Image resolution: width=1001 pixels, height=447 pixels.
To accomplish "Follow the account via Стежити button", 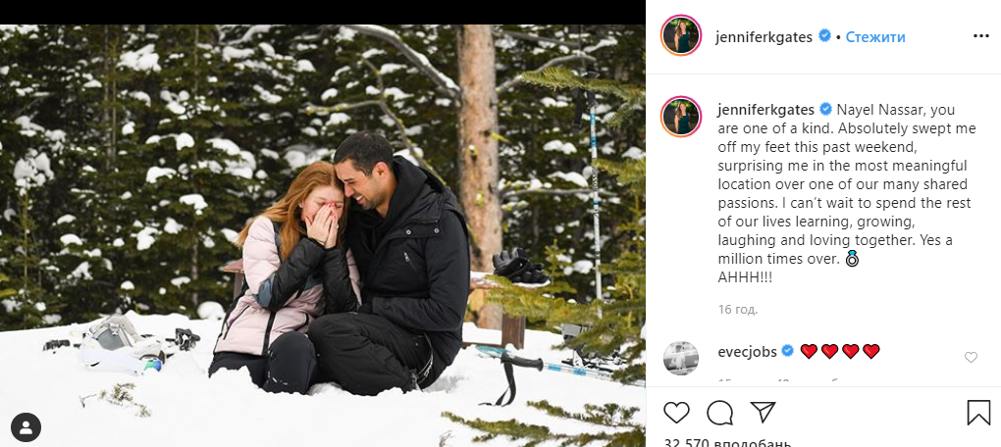I will tap(875, 37).
